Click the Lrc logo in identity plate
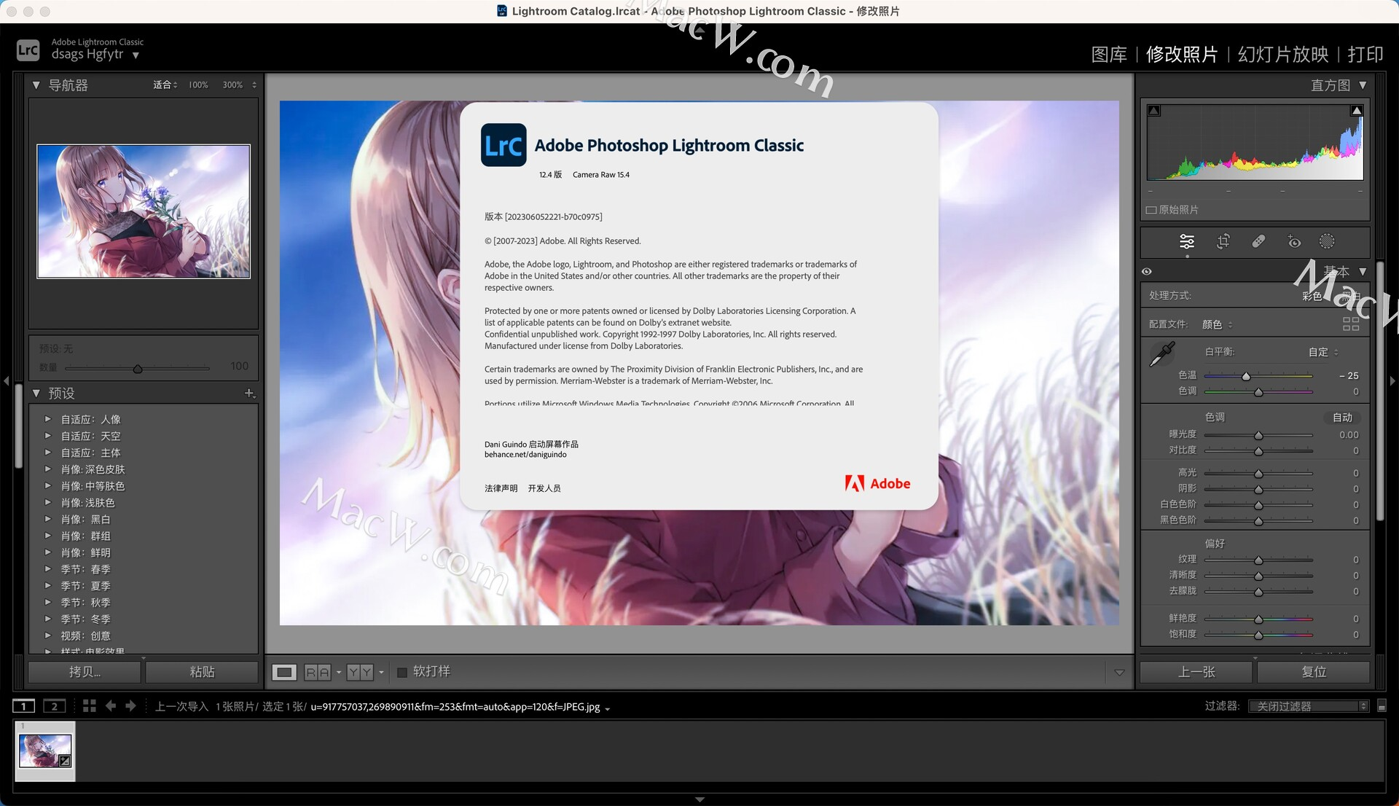Image resolution: width=1399 pixels, height=806 pixels. tap(28, 50)
